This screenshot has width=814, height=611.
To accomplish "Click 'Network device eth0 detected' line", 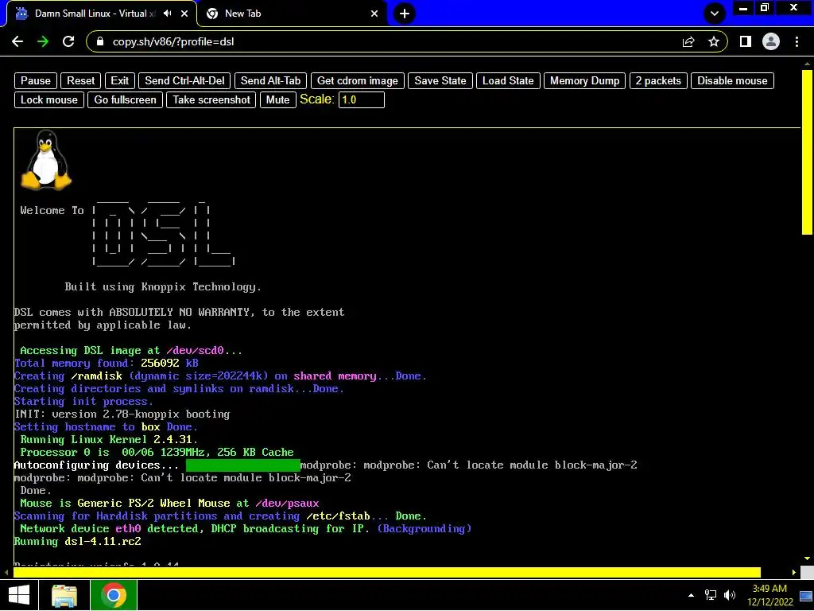I will pyautogui.click(x=246, y=529).
